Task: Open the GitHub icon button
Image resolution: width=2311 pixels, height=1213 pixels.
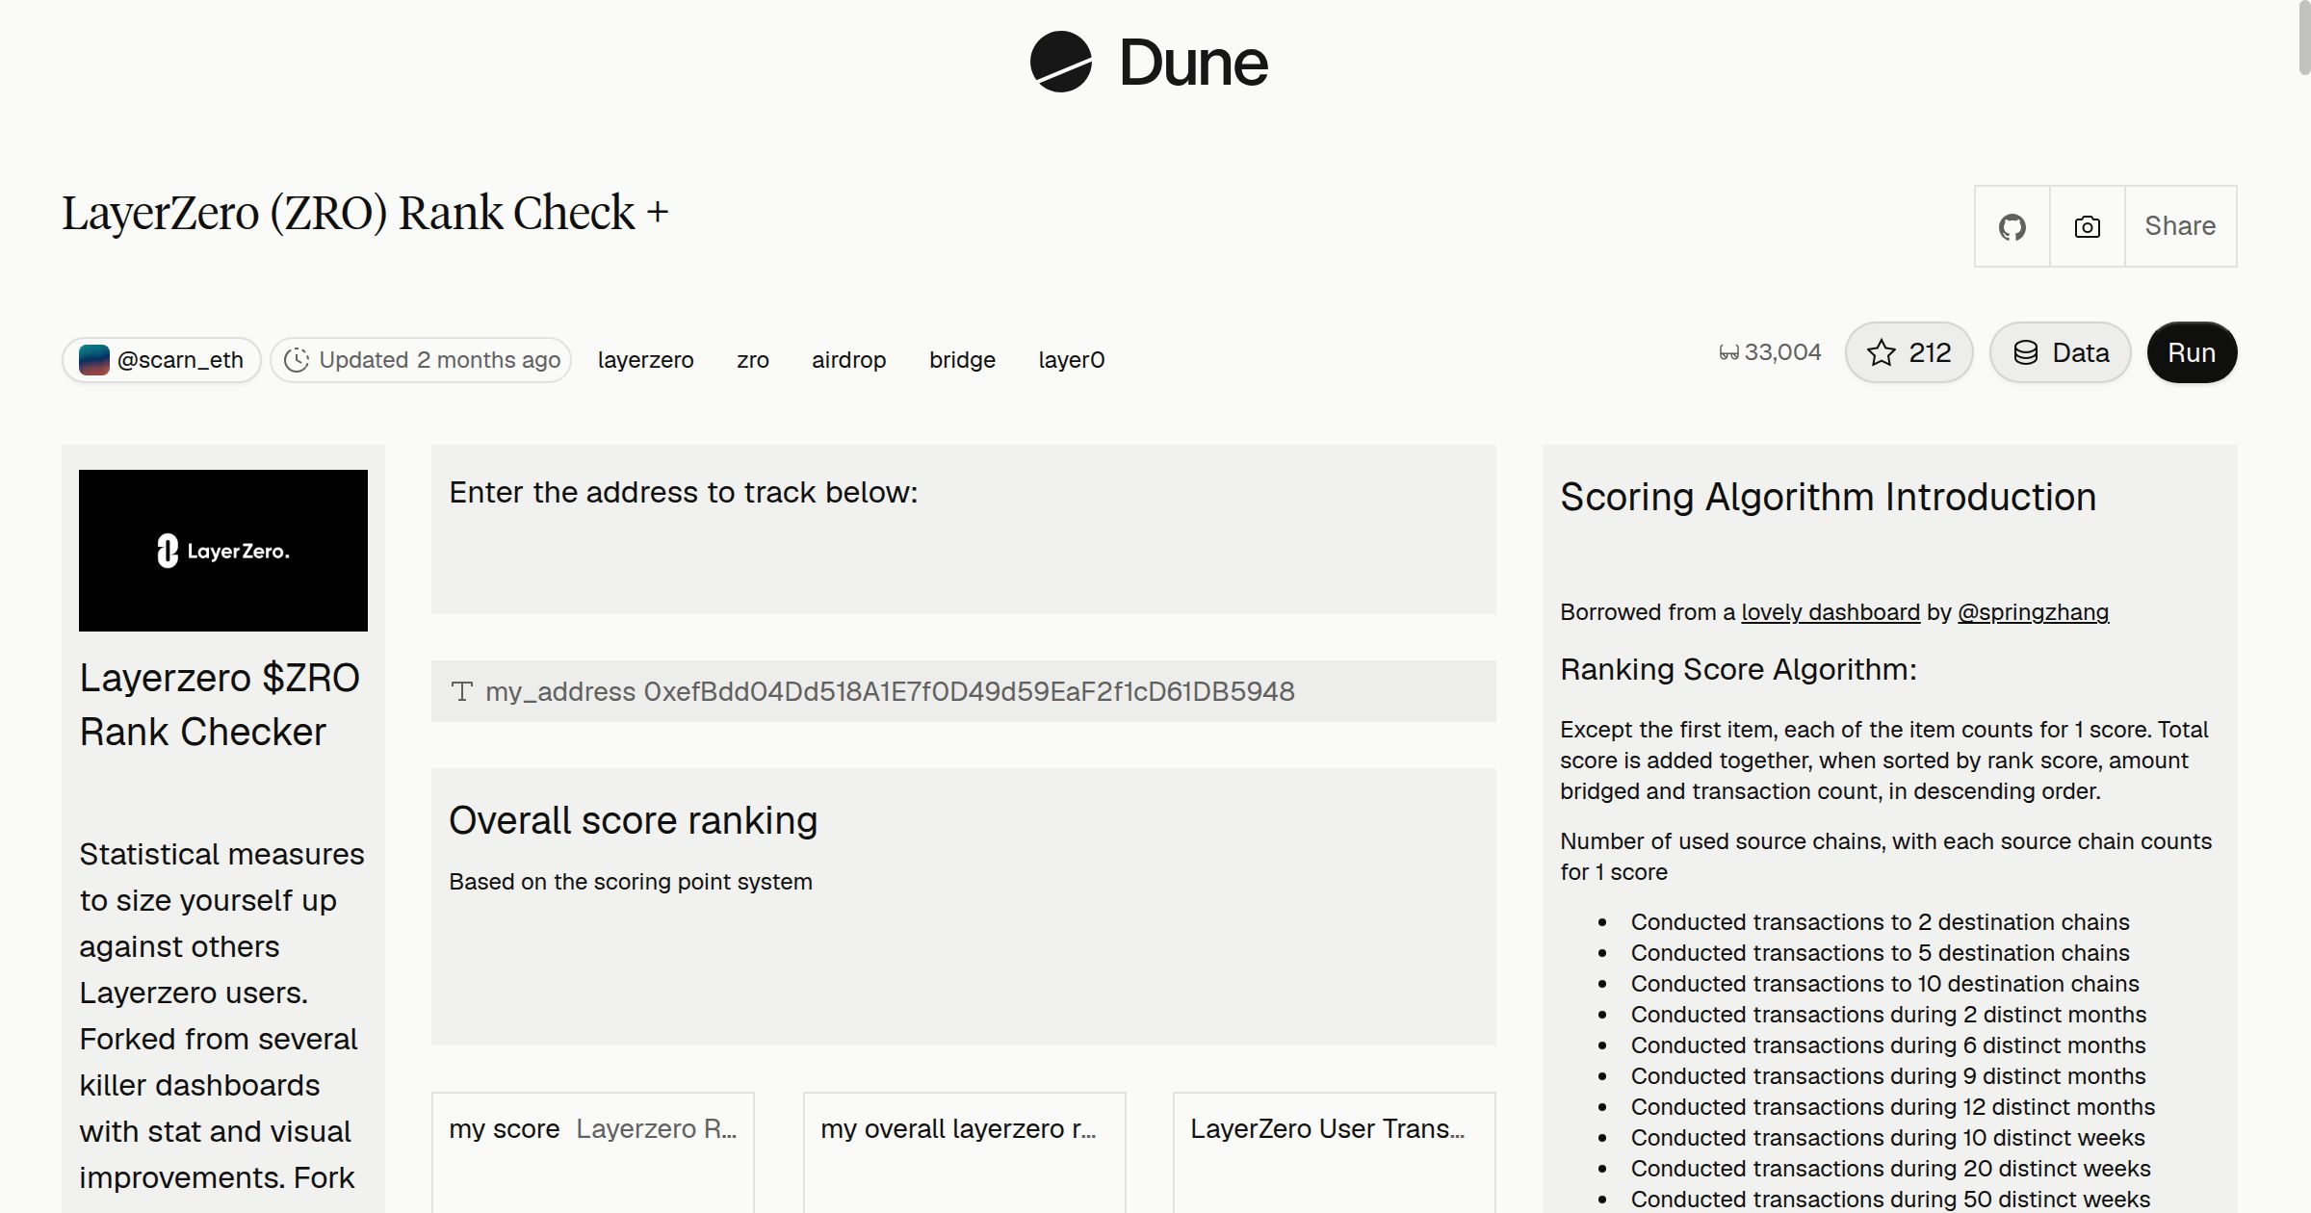Action: 2012,226
